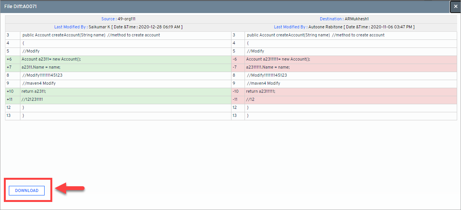
Task: Select destination line 'return a2311111;'
Action: [x=261, y=91]
